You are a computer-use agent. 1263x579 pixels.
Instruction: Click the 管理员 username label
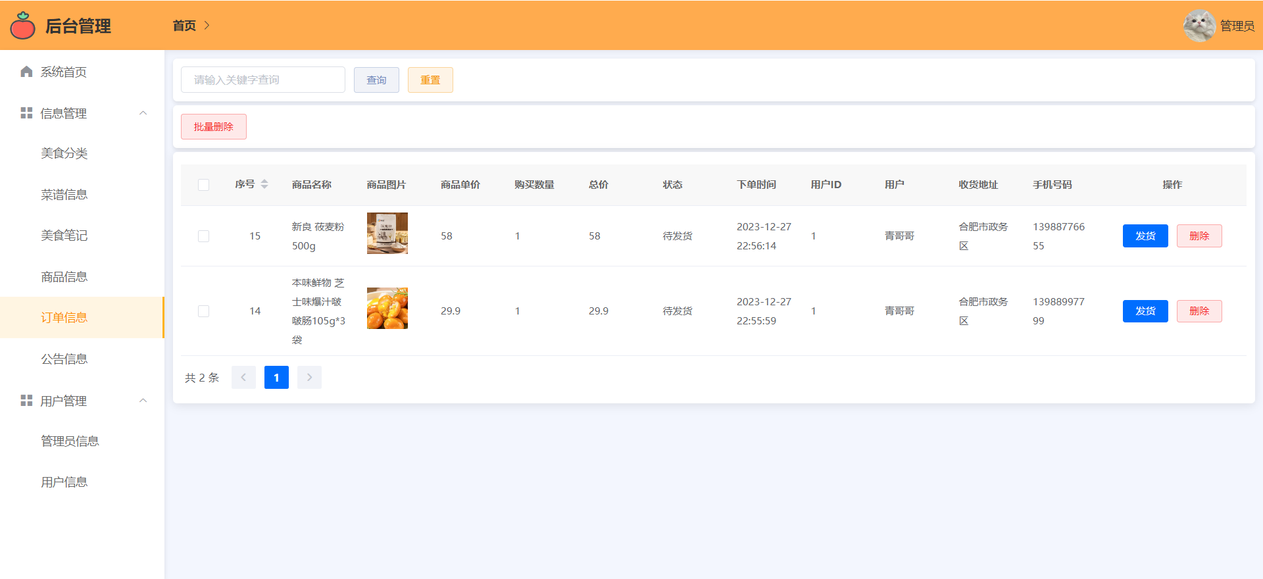click(x=1237, y=26)
